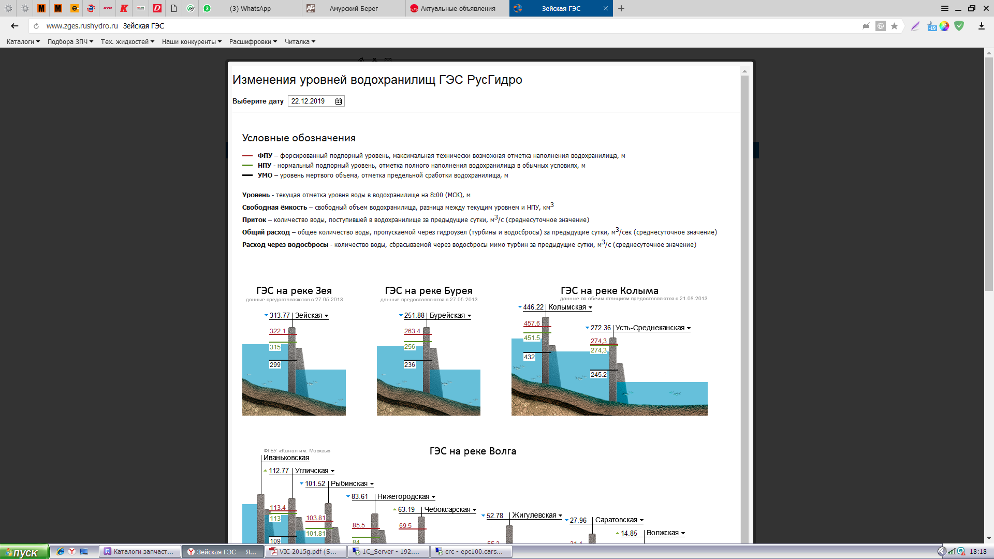
Task: Click the Зейская level value 313.77
Action: [x=280, y=316]
